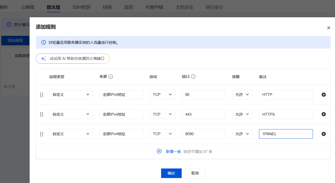The height and width of the screenshot is (183, 335).
Task: Remove the 1PANEL rule using the X icon
Action: click(x=323, y=134)
